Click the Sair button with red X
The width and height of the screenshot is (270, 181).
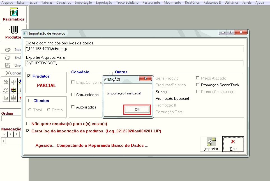(x=233, y=144)
